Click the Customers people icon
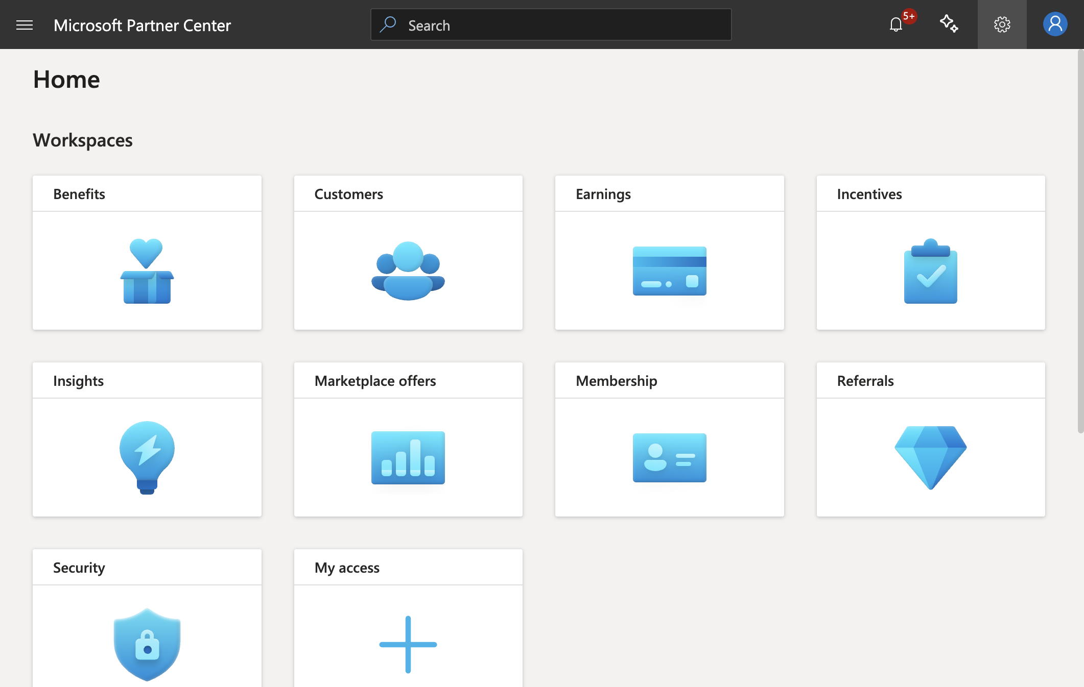 coord(408,271)
